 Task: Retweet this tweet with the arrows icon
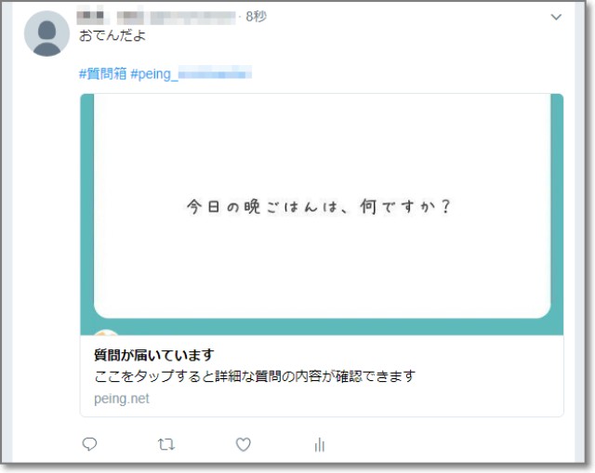tap(166, 444)
